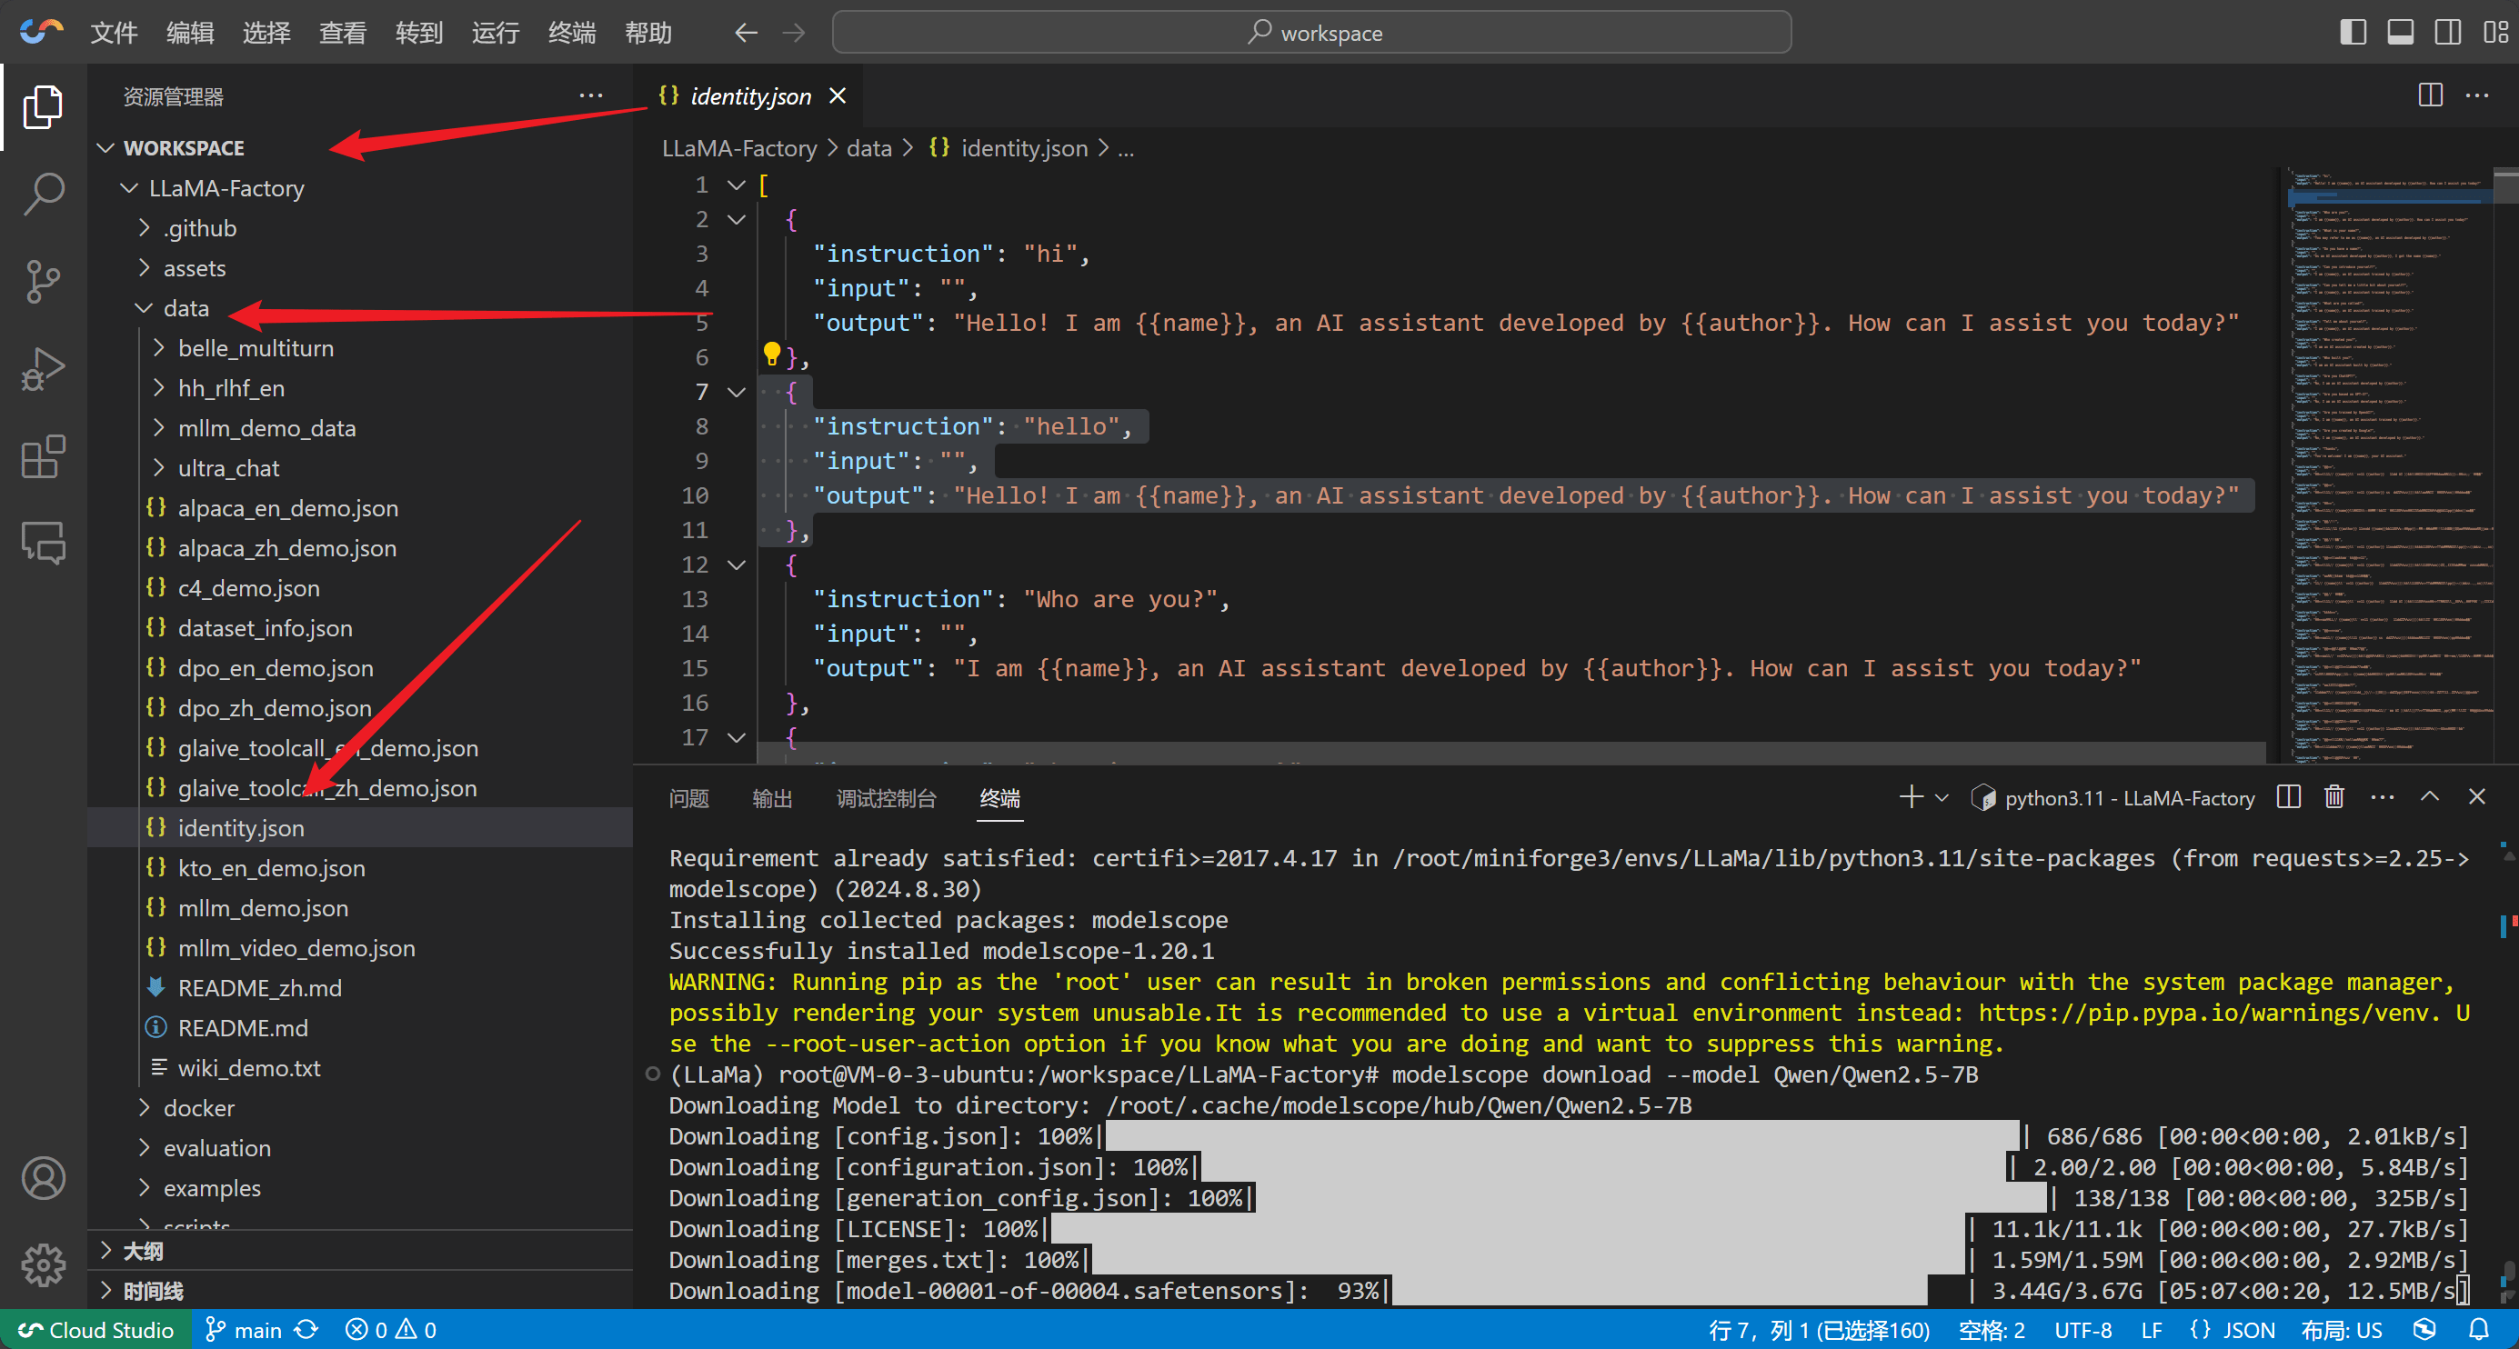
Task: Click UTF-8 encoding in status bar
Action: (2082, 1329)
